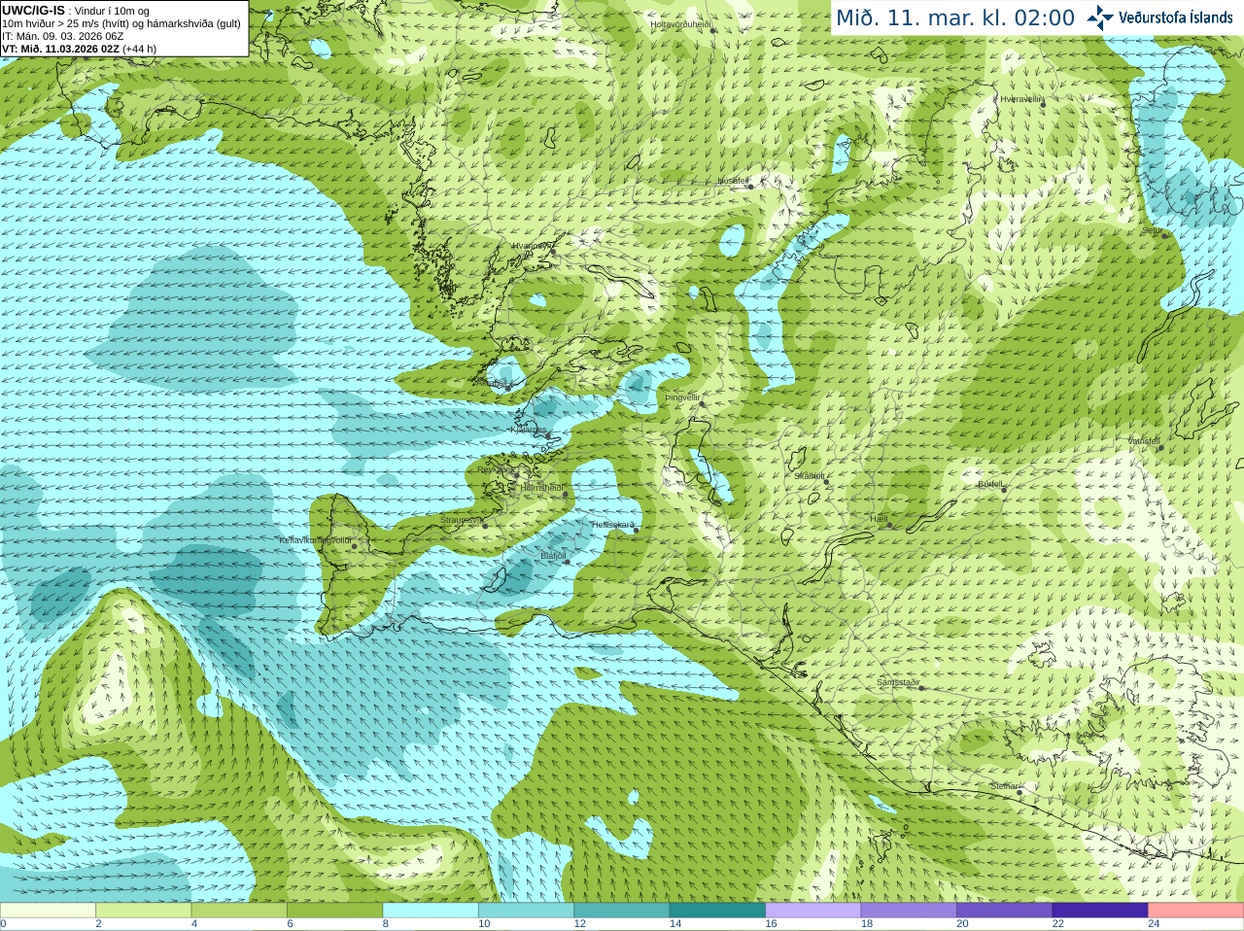The width and height of the screenshot is (1244, 931).
Task: Click the Hveravellir station label
Action: pyautogui.click(x=1020, y=99)
